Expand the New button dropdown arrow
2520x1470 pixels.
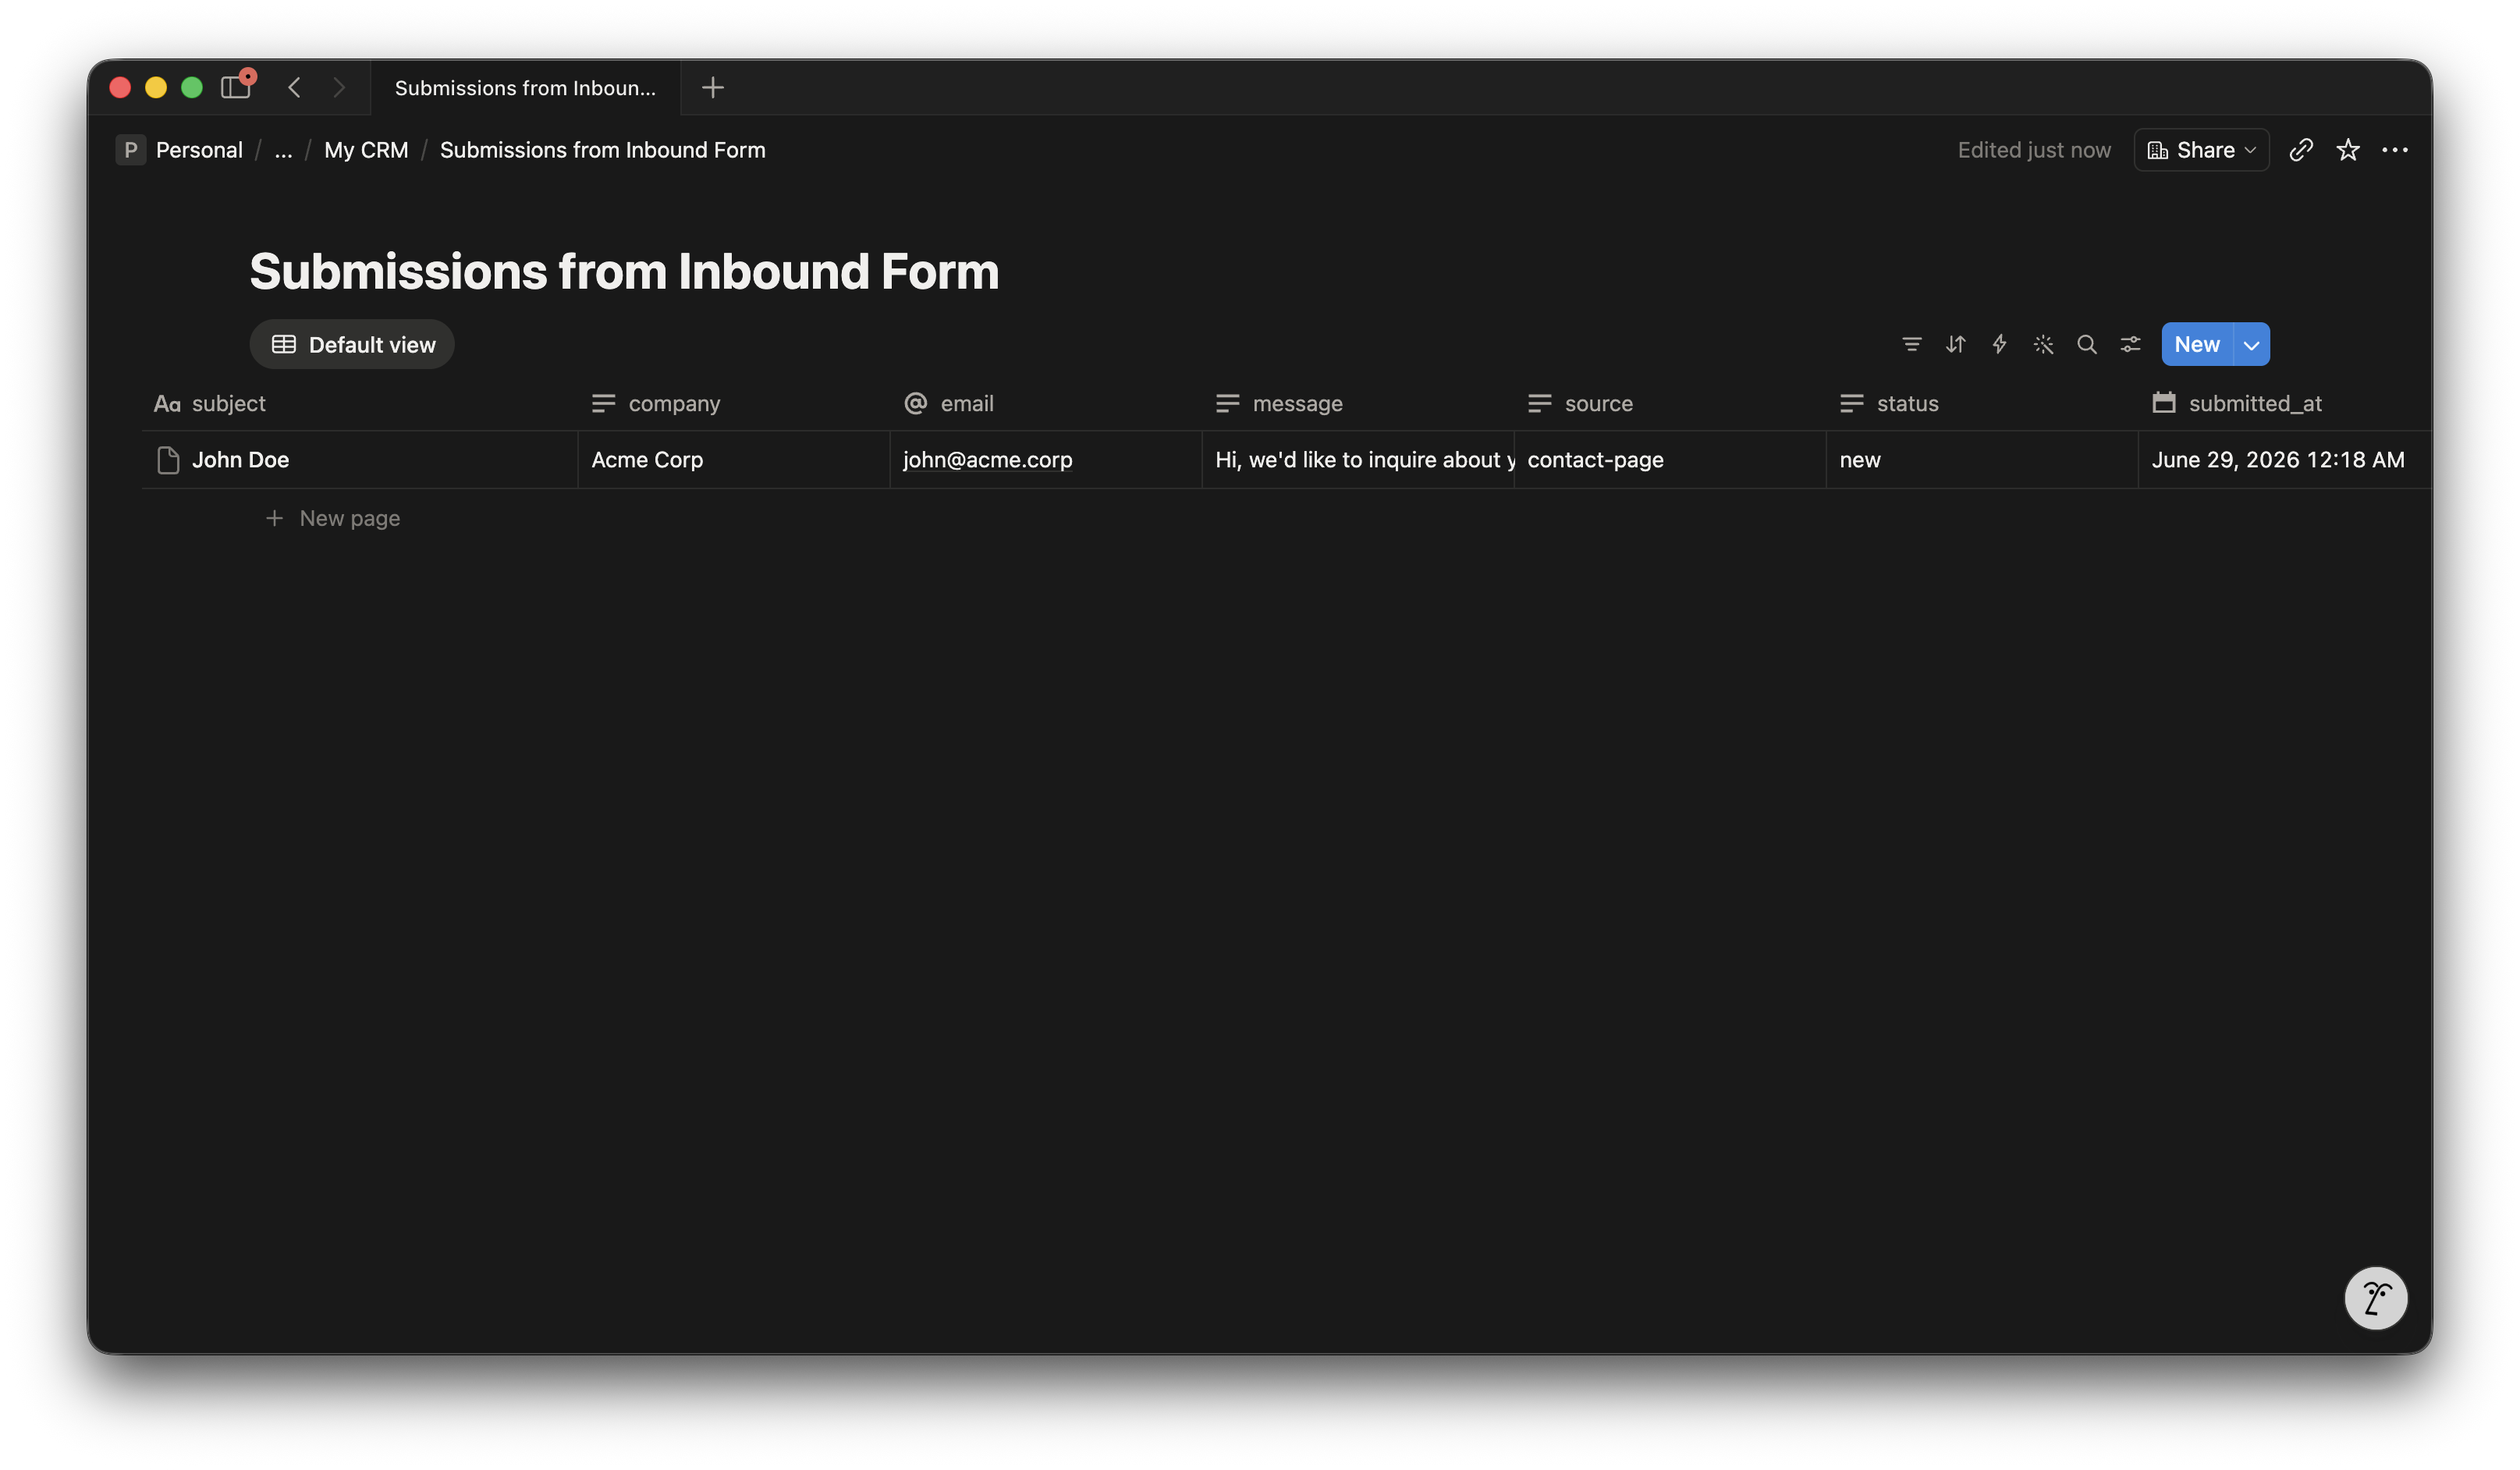(2251, 344)
